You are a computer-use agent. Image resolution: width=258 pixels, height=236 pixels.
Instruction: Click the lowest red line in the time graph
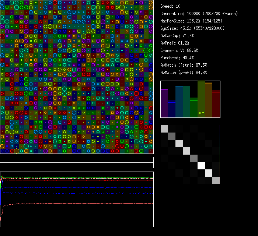[74, 204]
